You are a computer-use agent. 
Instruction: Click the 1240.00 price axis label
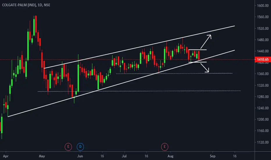tap(263, 108)
